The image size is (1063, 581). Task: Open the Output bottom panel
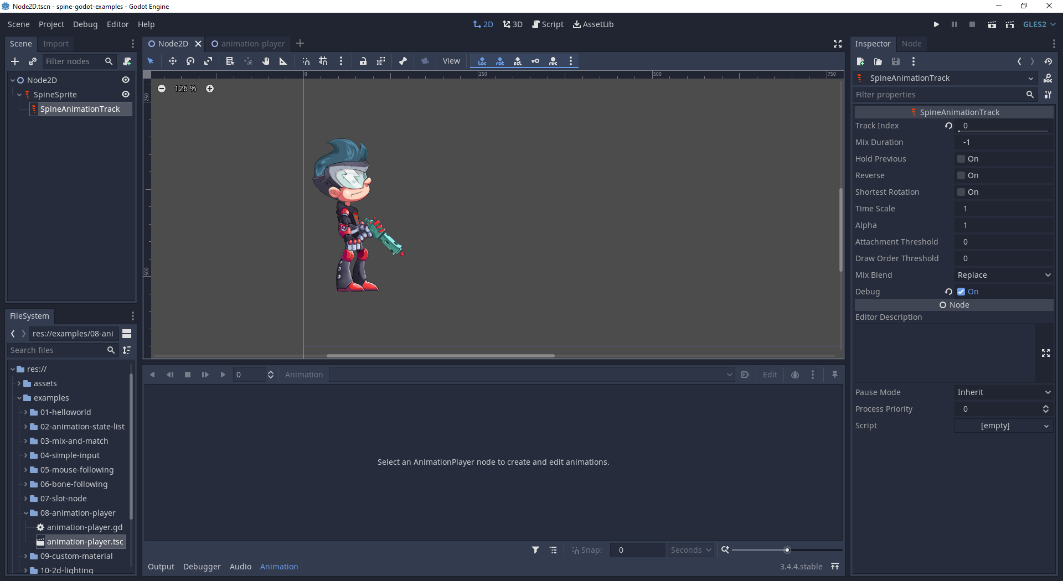click(161, 567)
